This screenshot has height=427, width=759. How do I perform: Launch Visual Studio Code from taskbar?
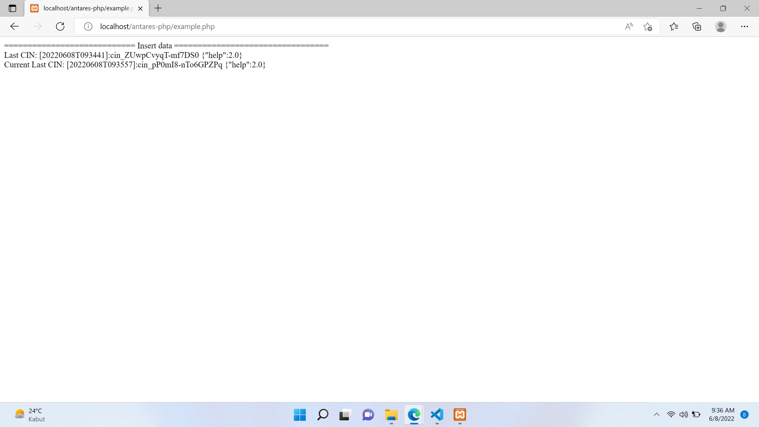pos(437,414)
